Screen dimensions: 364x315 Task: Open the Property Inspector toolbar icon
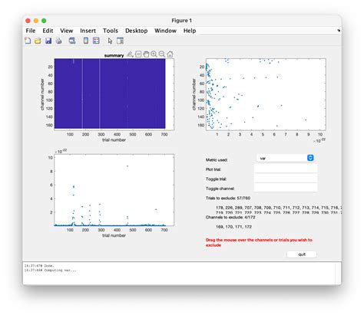click(x=120, y=41)
